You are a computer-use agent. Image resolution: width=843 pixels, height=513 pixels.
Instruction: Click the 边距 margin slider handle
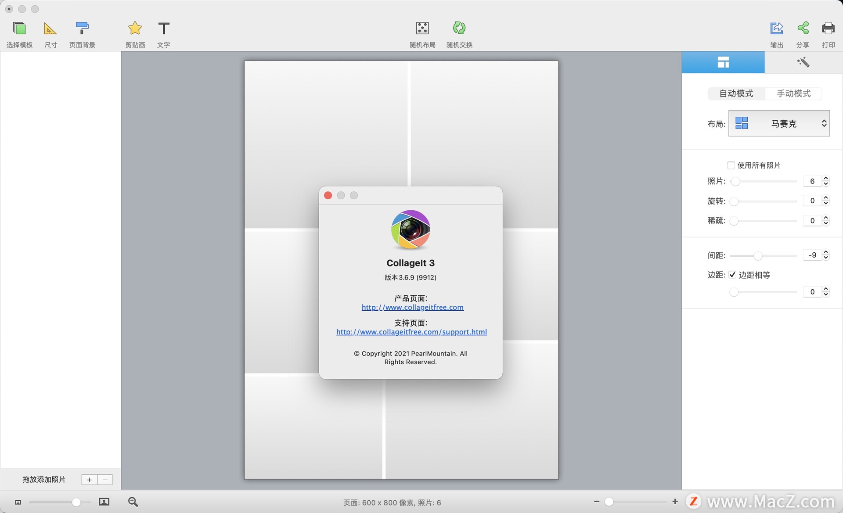click(x=734, y=292)
